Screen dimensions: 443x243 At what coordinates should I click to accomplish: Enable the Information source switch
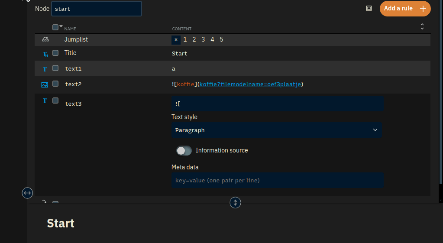point(184,151)
